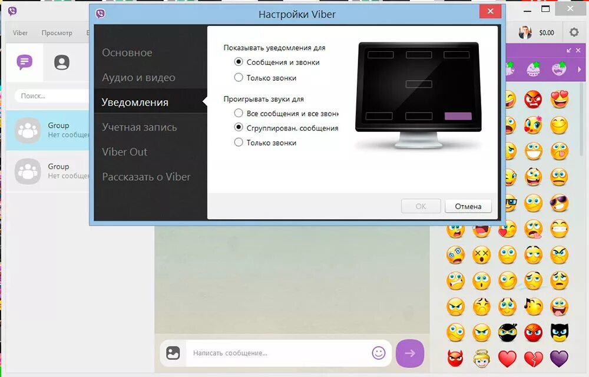589x377 pixels.
Task: Choose the center notification position box on monitor
Action: (x=419, y=84)
